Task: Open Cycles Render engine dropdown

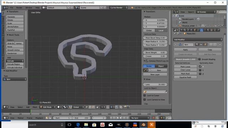Action: [118, 7]
